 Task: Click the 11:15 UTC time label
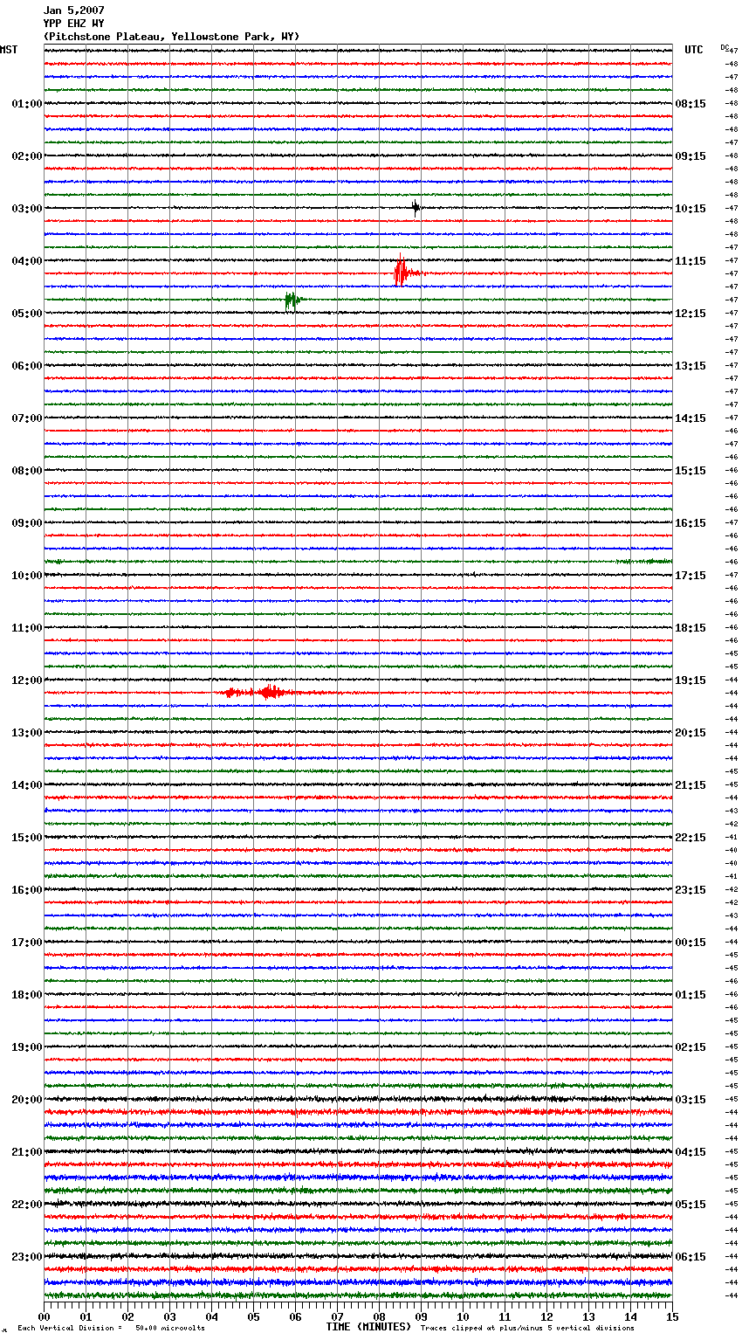click(690, 261)
